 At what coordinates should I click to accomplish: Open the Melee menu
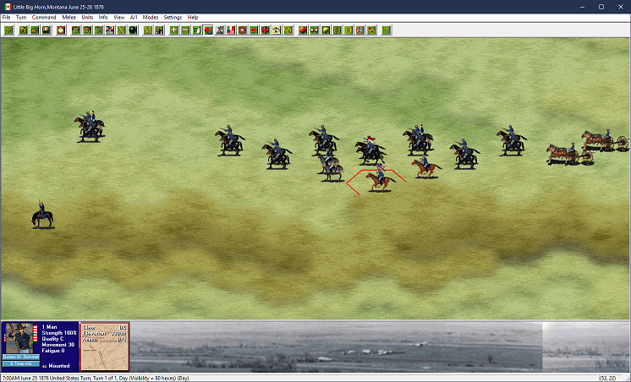tap(69, 17)
